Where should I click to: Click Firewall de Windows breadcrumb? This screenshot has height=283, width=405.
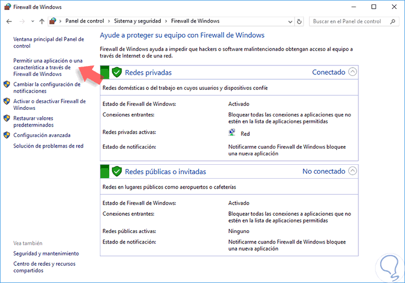pyautogui.click(x=195, y=21)
